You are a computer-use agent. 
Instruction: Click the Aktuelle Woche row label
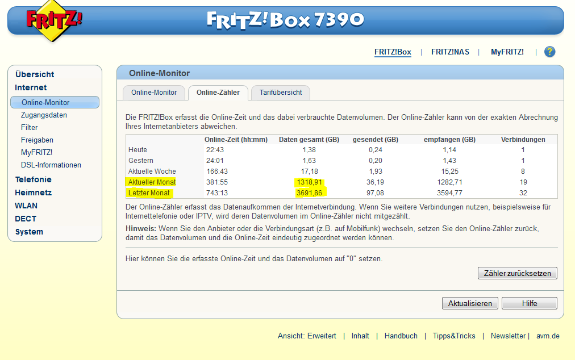click(152, 171)
